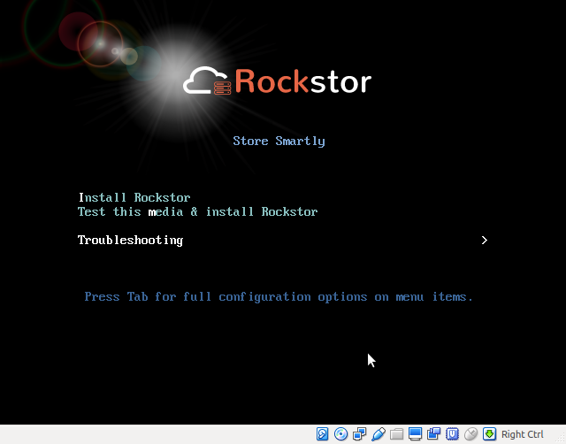
Task: Click the Rockstor logo
Action: pos(277,80)
